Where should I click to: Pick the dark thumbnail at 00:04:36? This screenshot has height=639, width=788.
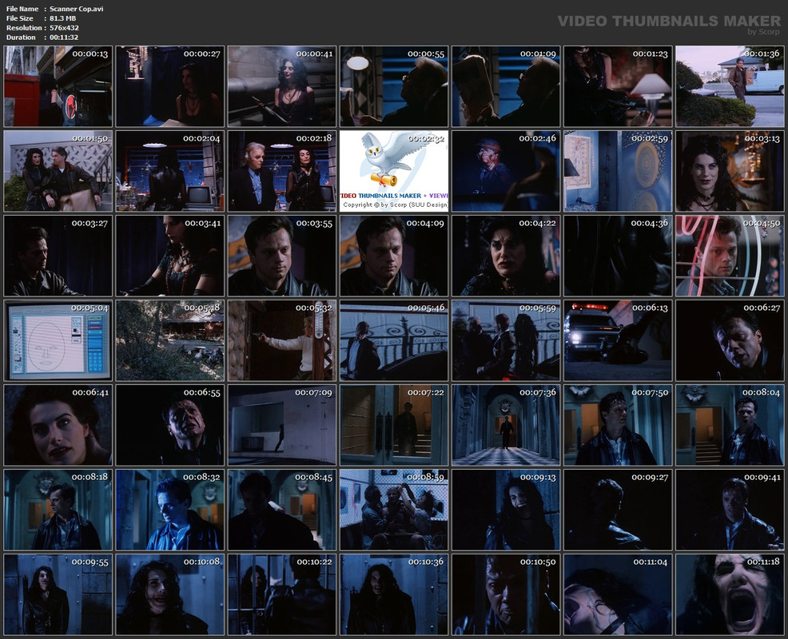click(x=618, y=256)
